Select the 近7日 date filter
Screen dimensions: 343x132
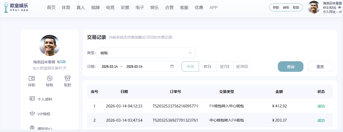point(225,67)
